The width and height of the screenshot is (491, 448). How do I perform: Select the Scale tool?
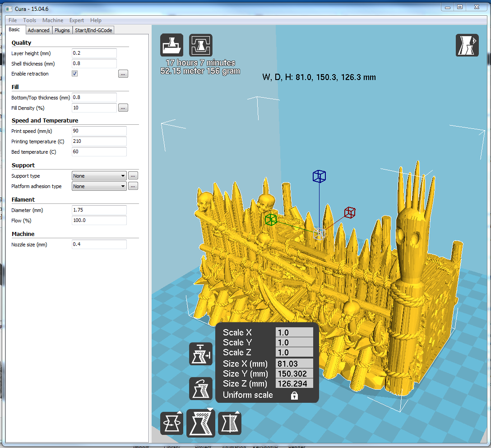(200, 424)
